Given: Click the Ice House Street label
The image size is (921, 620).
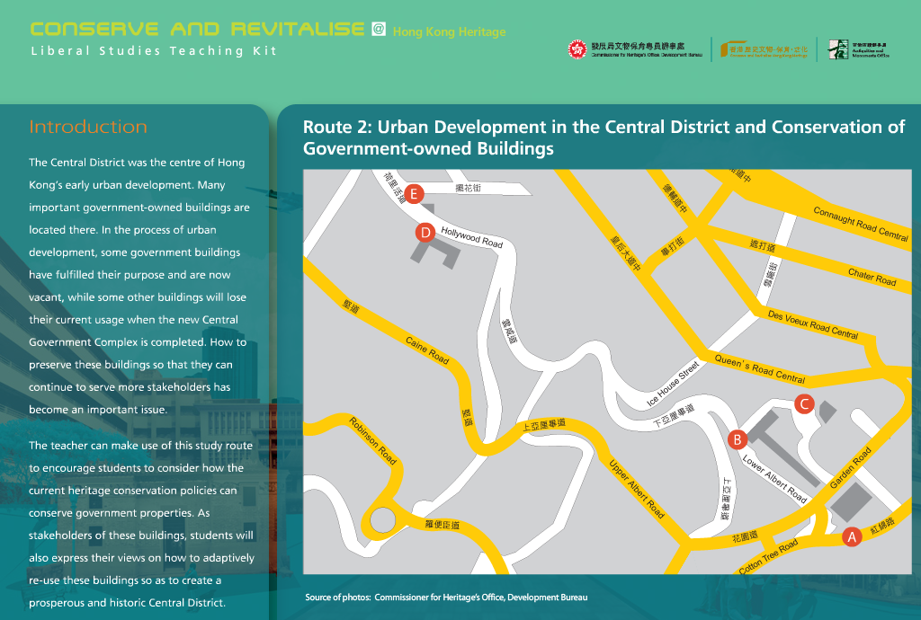Looking at the screenshot, I should 673,383.
